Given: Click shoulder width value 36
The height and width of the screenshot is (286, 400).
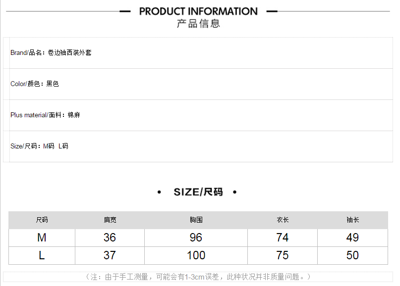Looking at the screenshot, I should [110, 238].
